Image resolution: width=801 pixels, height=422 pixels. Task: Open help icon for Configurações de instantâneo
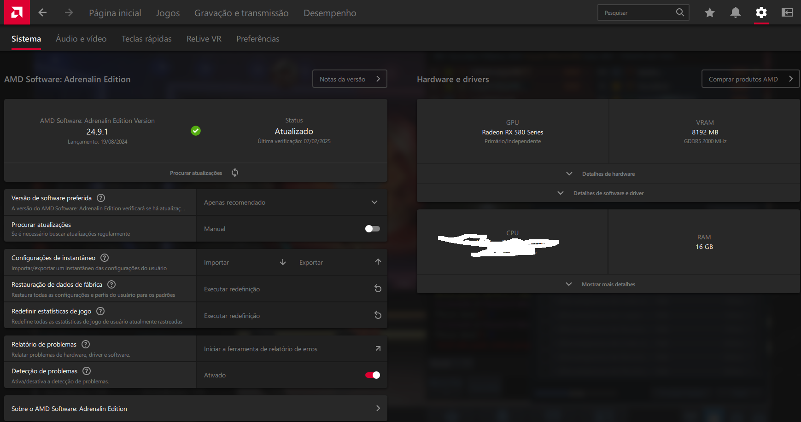[x=105, y=258]
